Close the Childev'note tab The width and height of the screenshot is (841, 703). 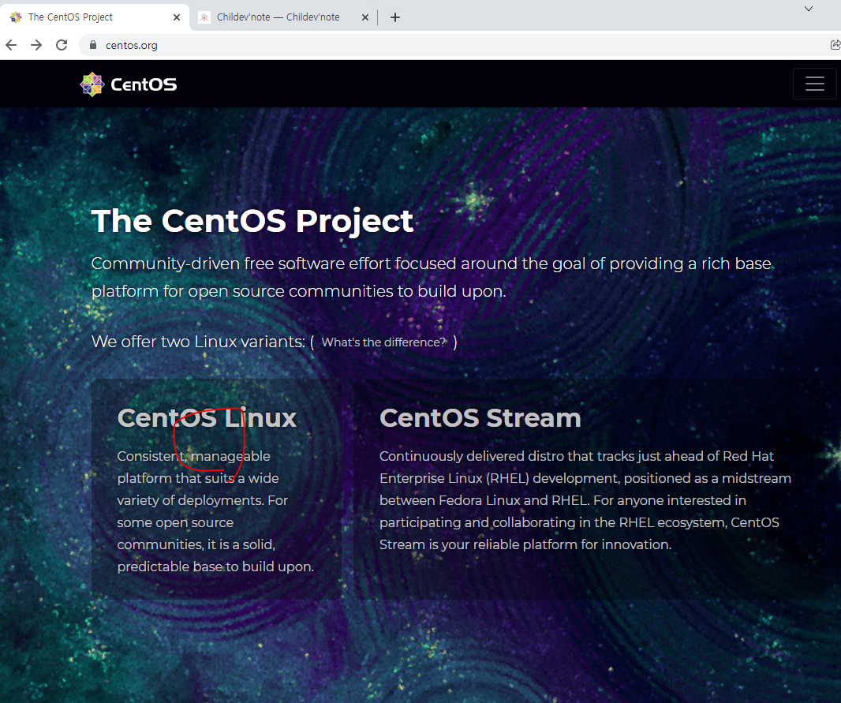[x=364, y=17]
